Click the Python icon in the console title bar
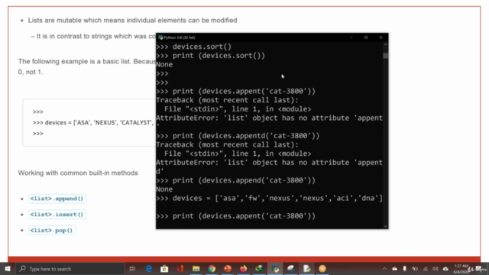The image size is (489, 275). pos(160,37)
